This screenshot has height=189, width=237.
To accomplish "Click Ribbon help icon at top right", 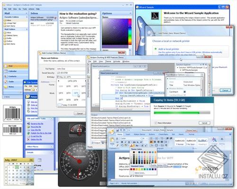I will point(230,135).
